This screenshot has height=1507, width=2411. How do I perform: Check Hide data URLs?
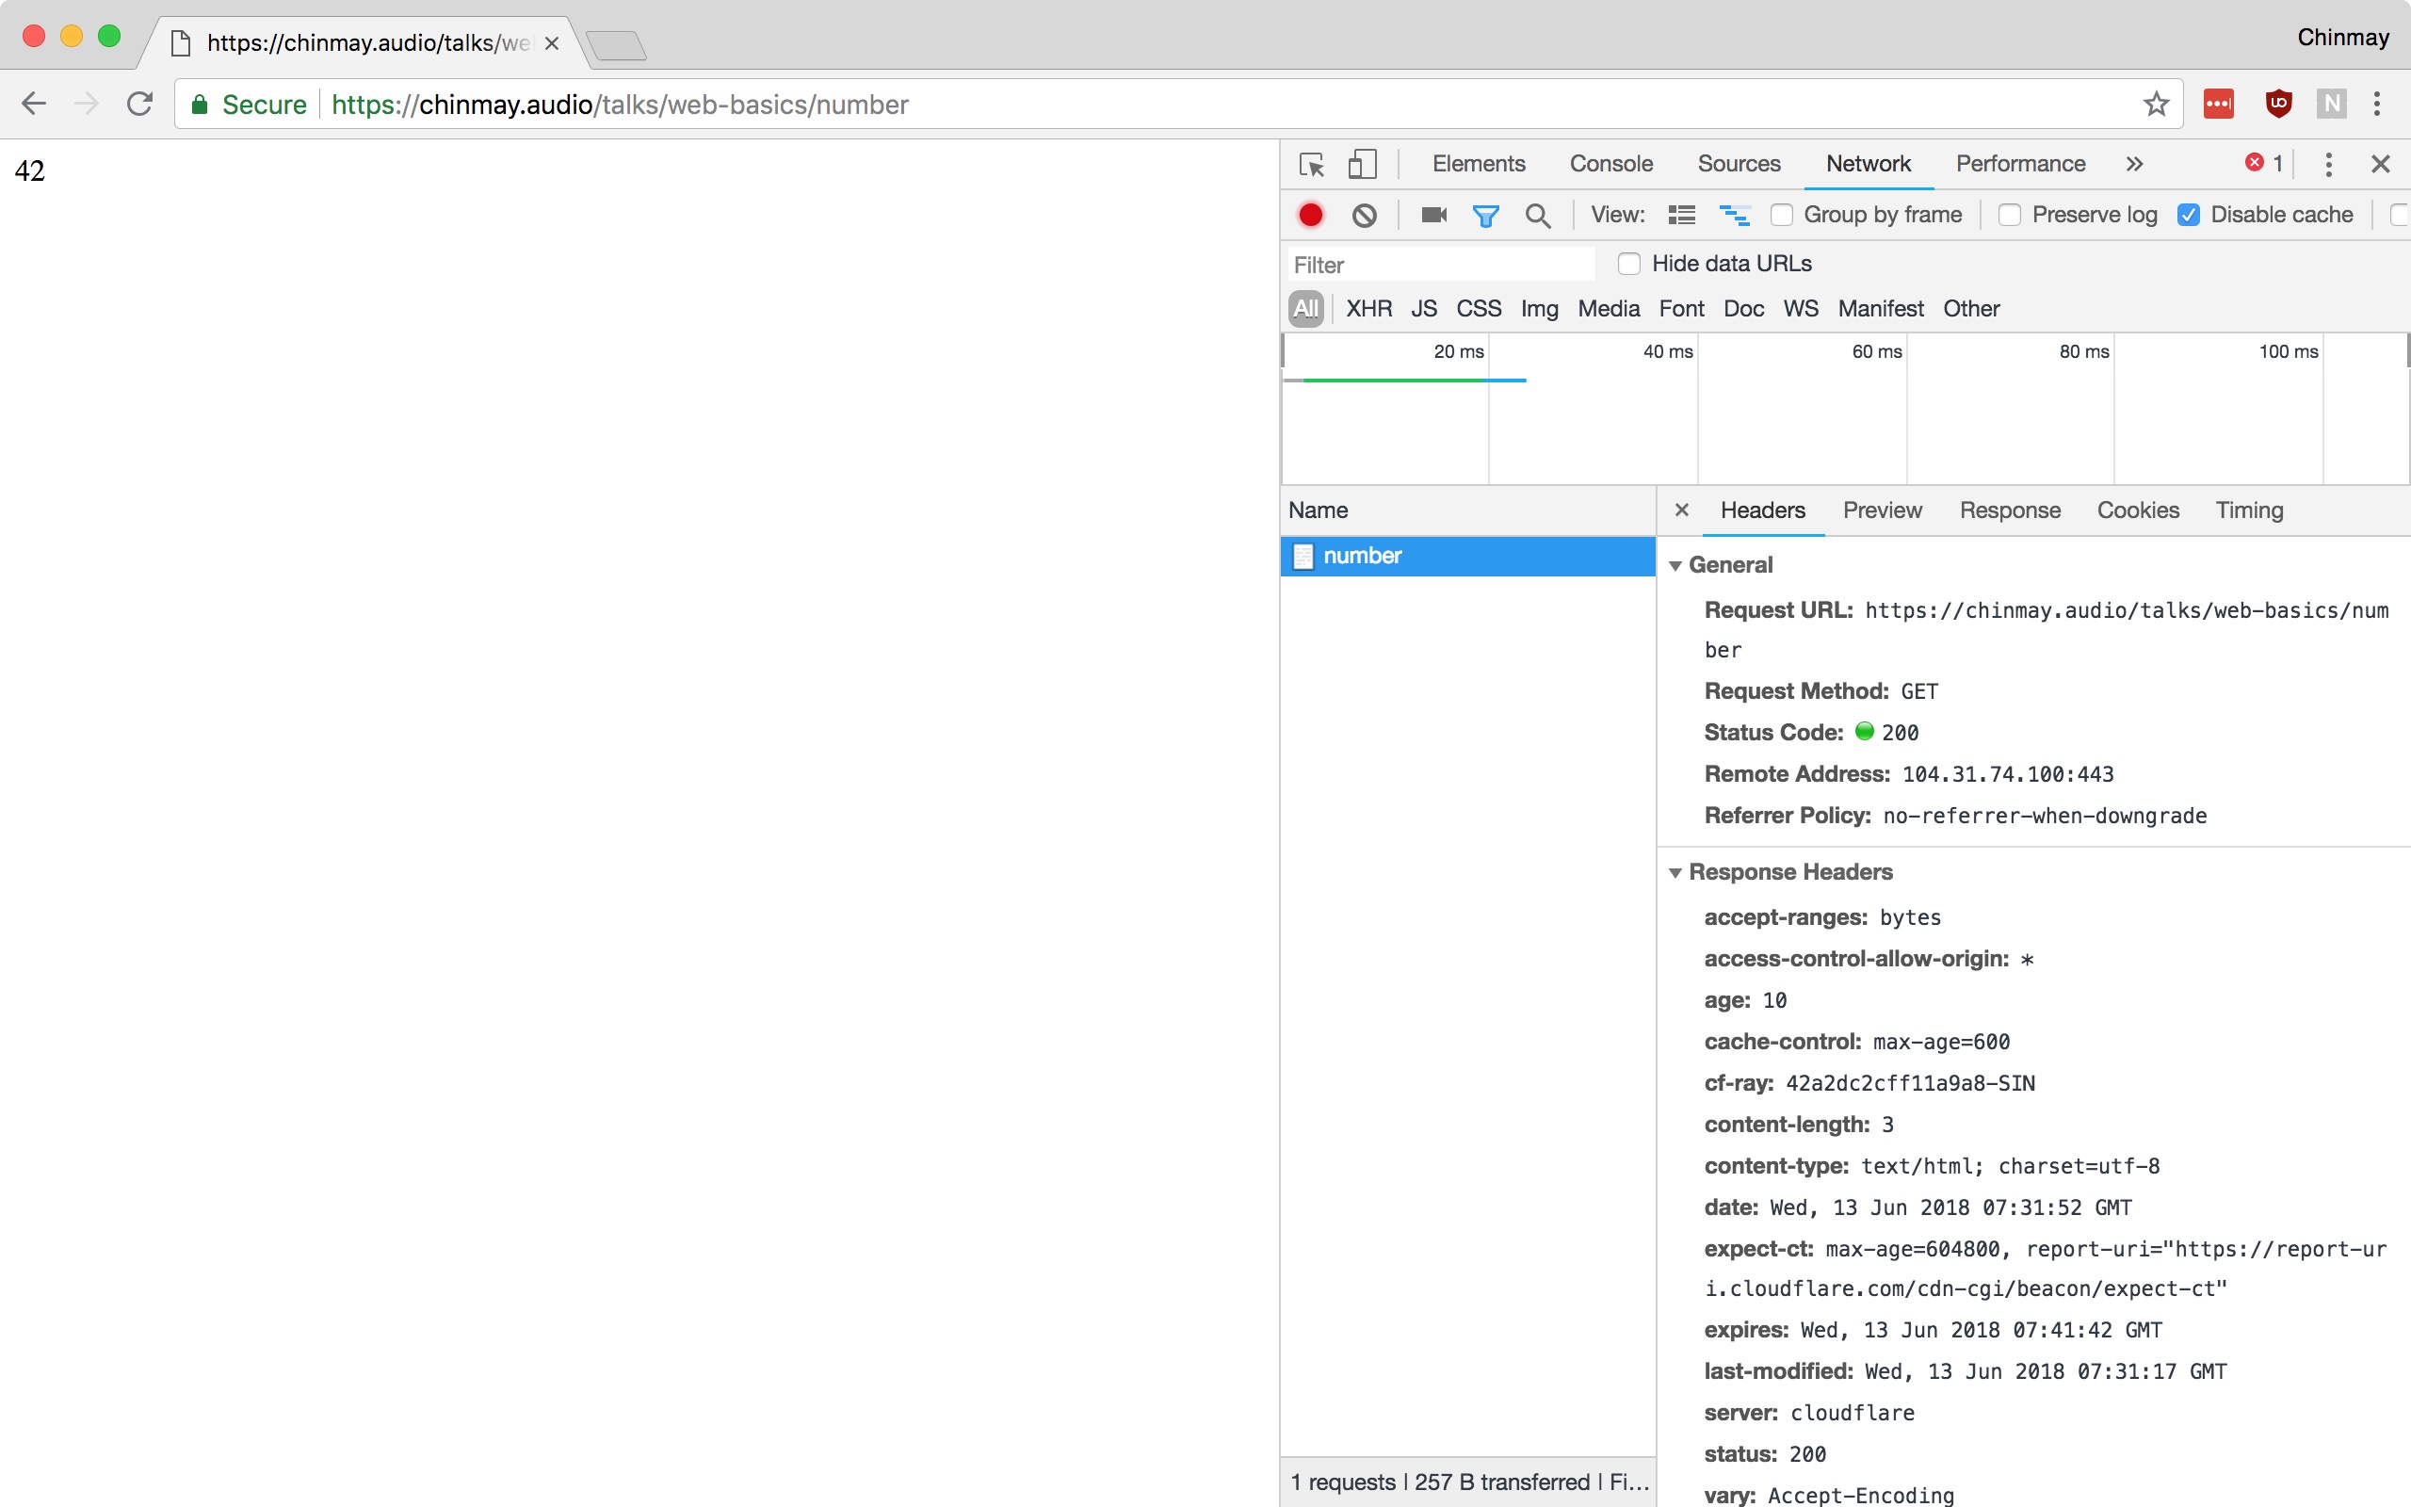pyautogui.click(x=1629, y=263)
